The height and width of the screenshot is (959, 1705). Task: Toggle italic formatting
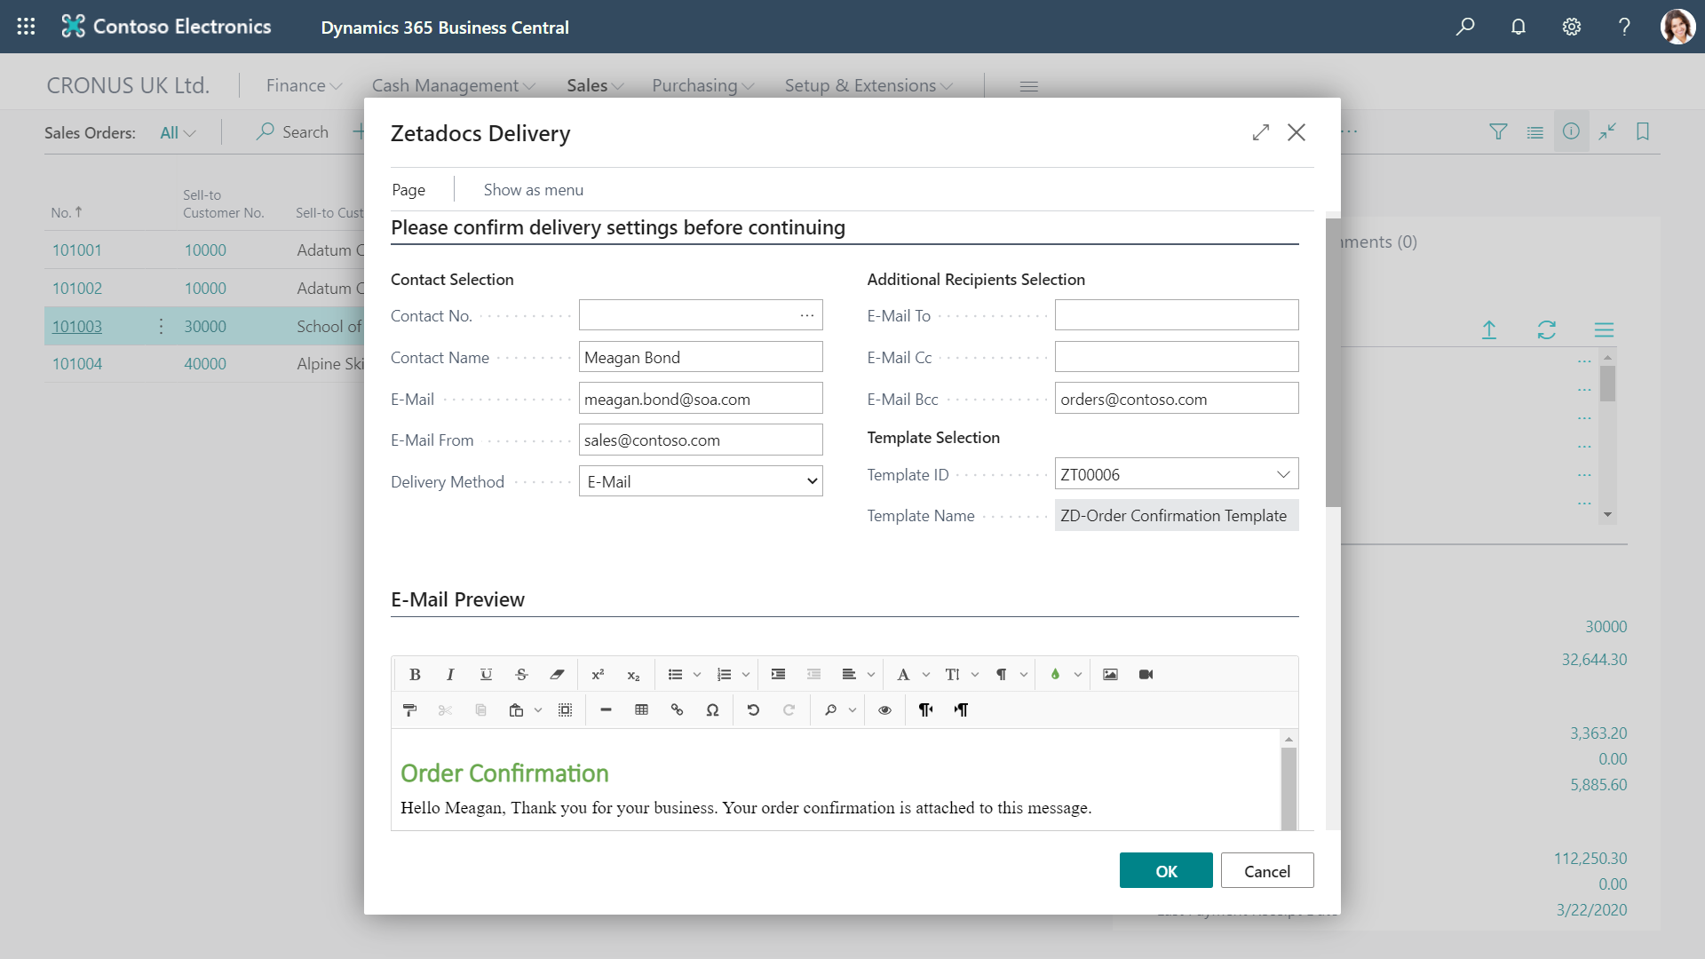coord(450,675)
